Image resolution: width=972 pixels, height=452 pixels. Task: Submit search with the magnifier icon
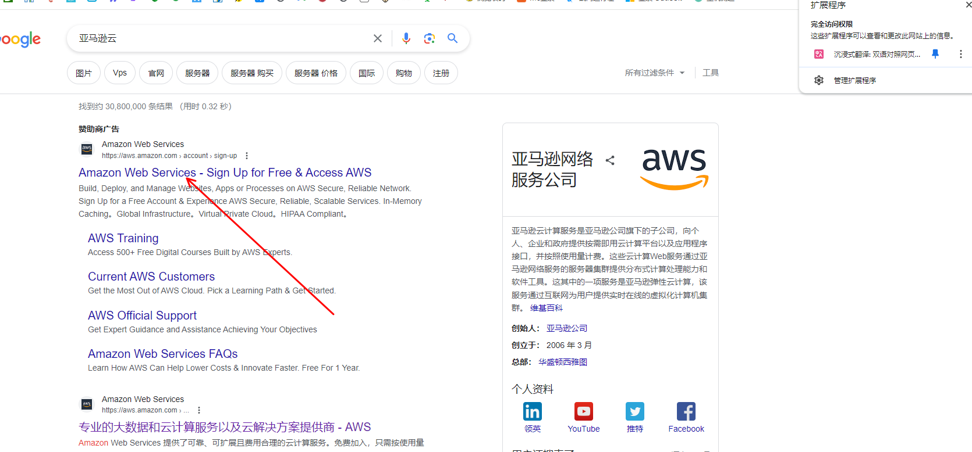pos(452,38)
